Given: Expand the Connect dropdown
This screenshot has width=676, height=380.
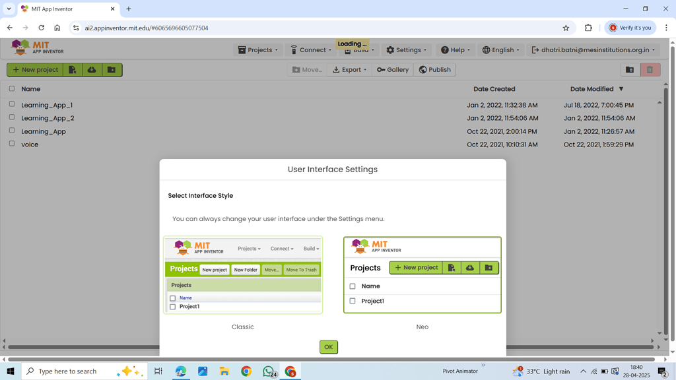Looking at the screenshot, I should pos(310,49).
